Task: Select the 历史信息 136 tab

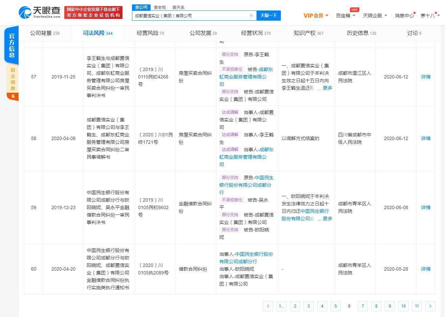Action: coord(361,33)
